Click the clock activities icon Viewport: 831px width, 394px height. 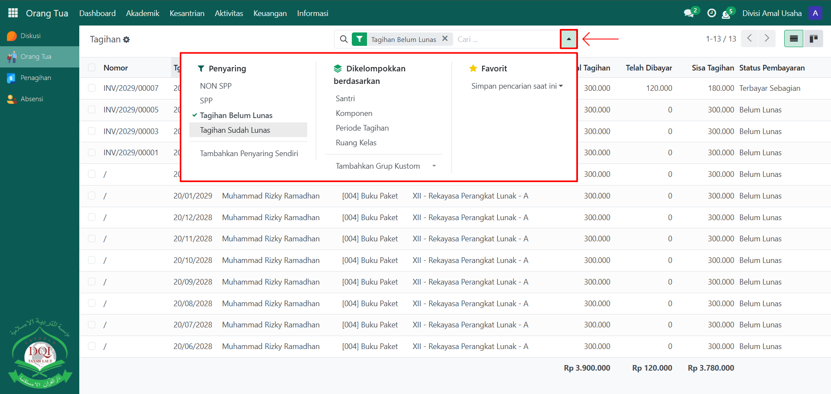pos(711,13)
